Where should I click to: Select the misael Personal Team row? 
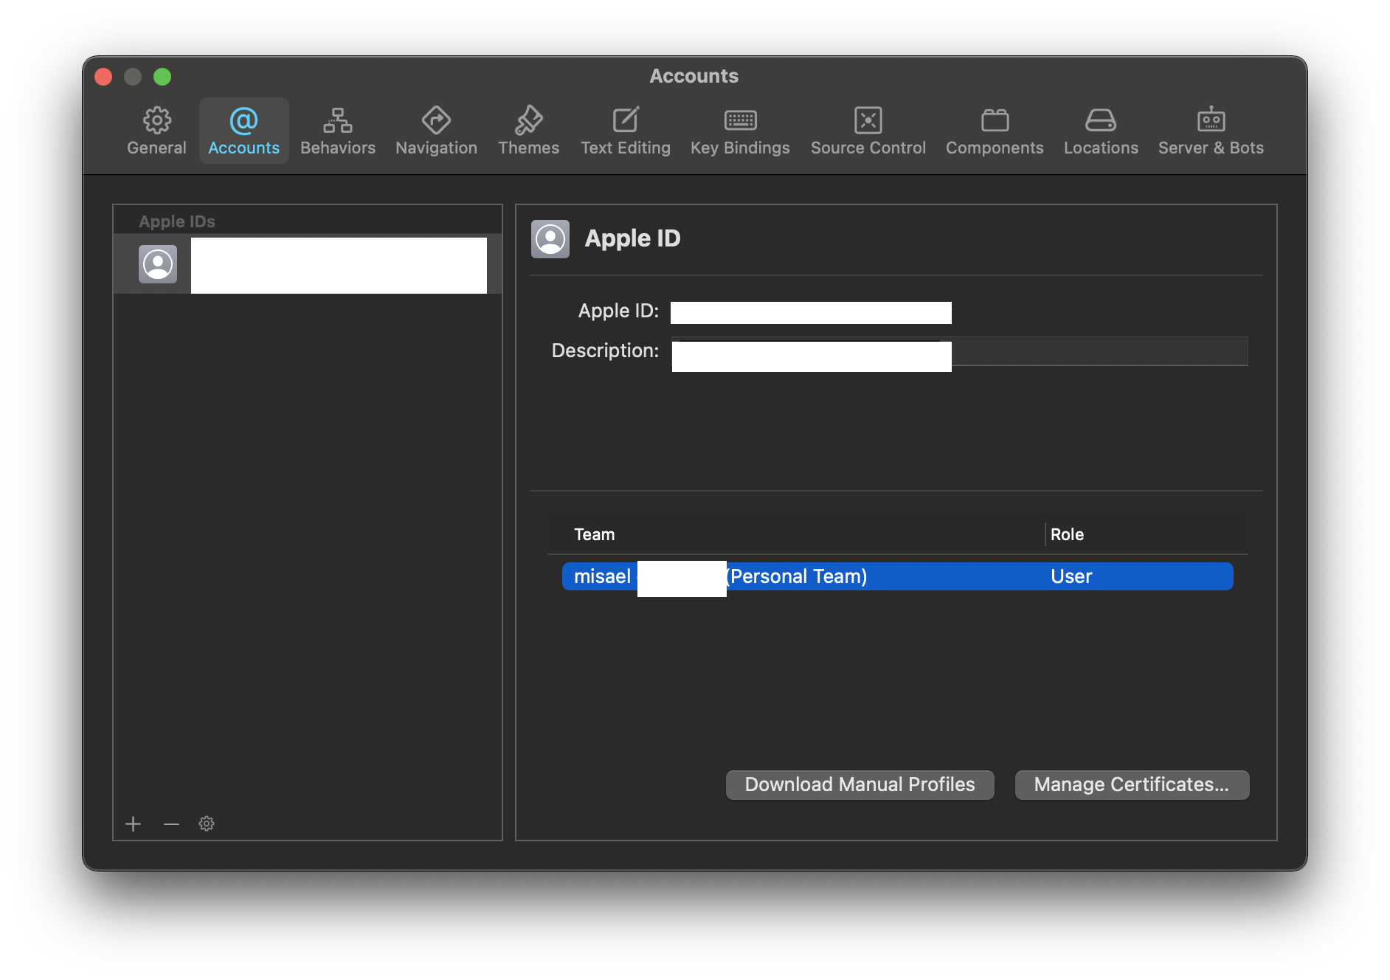(x=897, y=576)
